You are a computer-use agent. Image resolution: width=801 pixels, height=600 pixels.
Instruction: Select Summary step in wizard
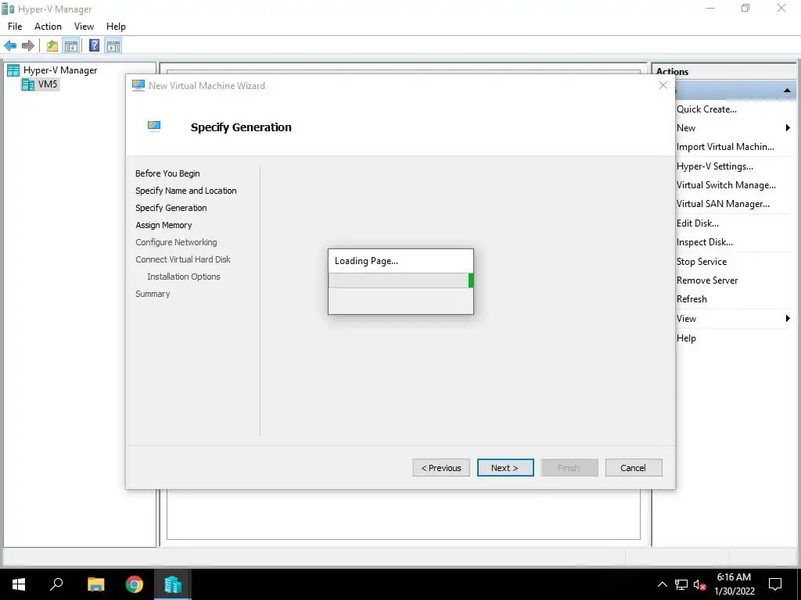click(x=153, y=294)
